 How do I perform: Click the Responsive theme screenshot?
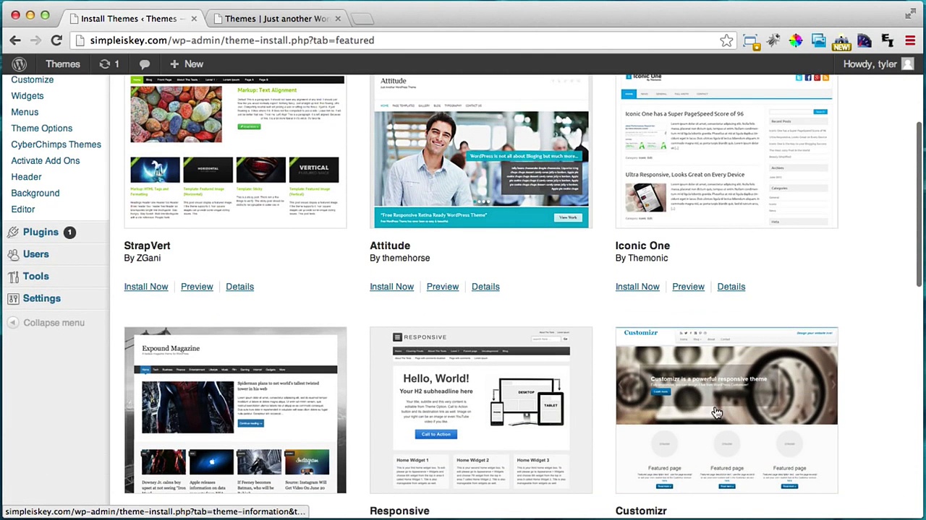click(x=481, y=410)
